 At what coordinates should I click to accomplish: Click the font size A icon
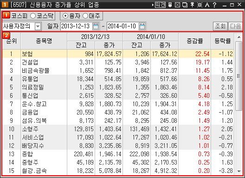207,5
